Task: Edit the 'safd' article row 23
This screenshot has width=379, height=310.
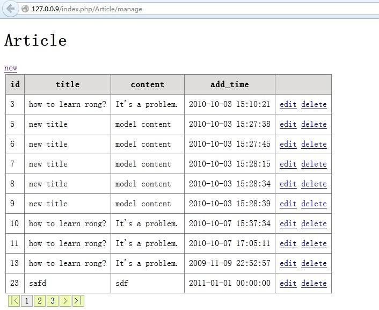Action: point(288,283)
